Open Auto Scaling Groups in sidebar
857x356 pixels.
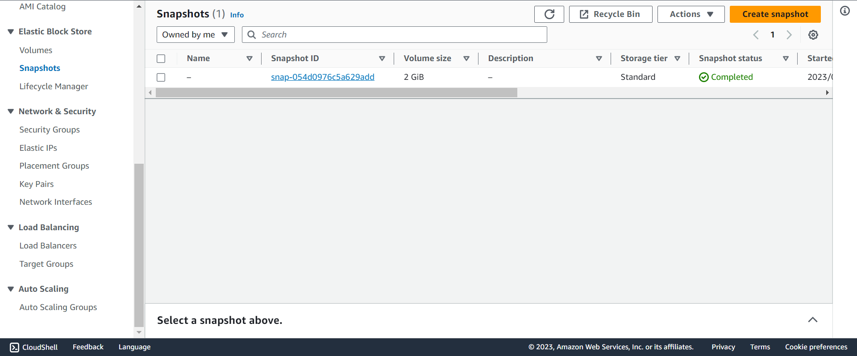(58, 307)
